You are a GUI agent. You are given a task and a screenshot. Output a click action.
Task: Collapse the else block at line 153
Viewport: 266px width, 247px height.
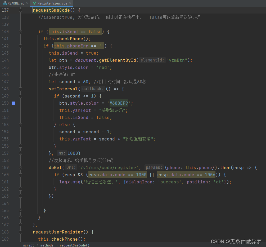pyautogui.click(x=20, y=125)
